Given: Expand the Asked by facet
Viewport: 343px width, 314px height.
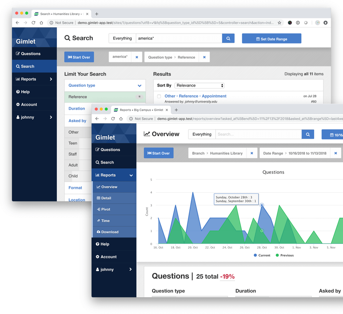Looking at the screenshot, I should (x=78, y=121).
